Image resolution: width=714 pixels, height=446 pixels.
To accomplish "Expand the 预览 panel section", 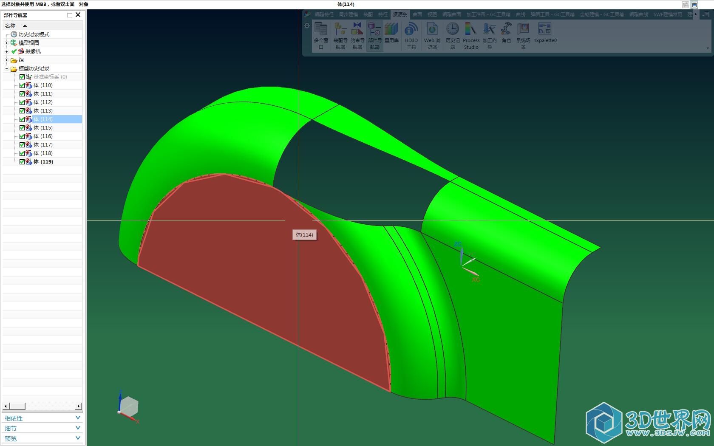I will click(78, 438).
